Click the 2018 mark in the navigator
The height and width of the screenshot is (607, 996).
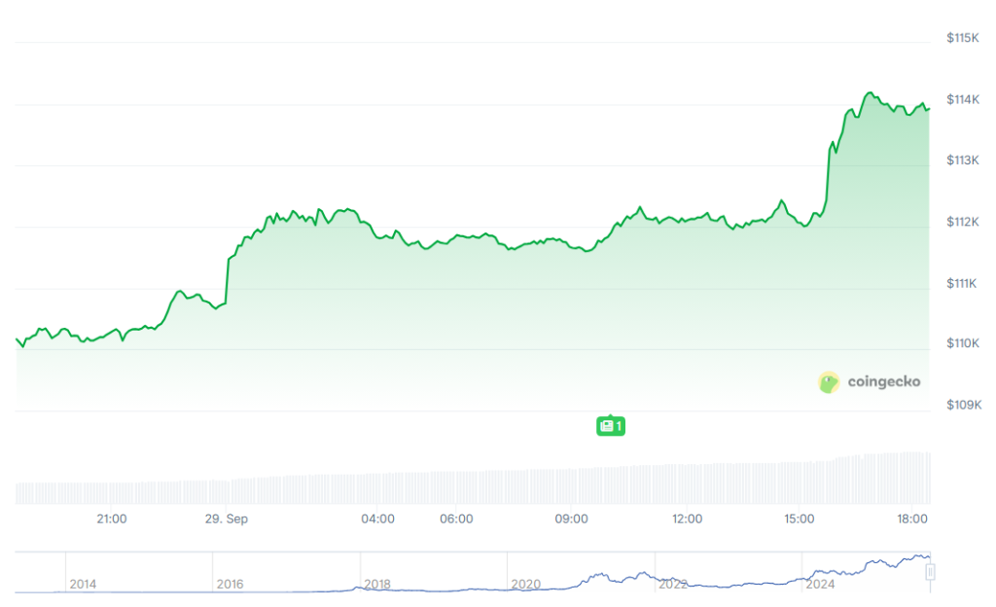point(377,585)
